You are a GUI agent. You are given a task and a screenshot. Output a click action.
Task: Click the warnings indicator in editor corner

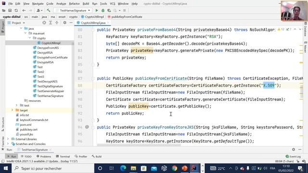[281, 29]
